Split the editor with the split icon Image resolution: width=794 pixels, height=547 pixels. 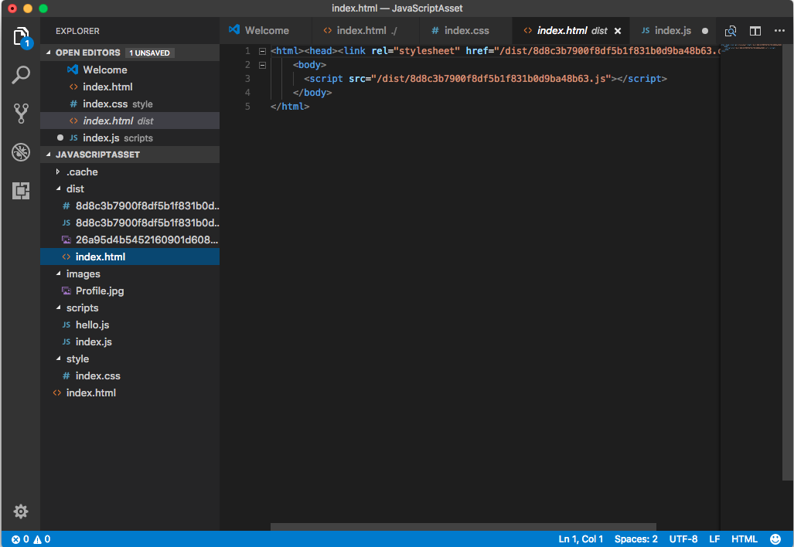pyautogui.click(x=755, y=31)
